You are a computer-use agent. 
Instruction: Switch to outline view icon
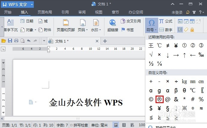click(x=124, y=125)
